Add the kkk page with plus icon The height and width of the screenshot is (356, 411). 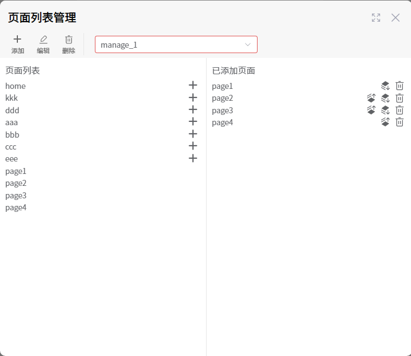(193, 98)
